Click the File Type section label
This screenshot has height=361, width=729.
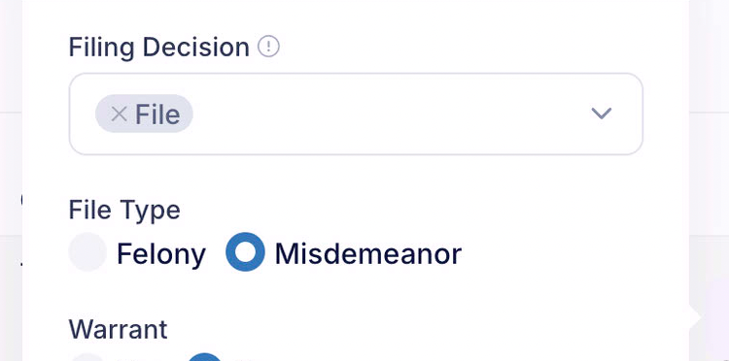pyautogui.click(x=124, y=211)
